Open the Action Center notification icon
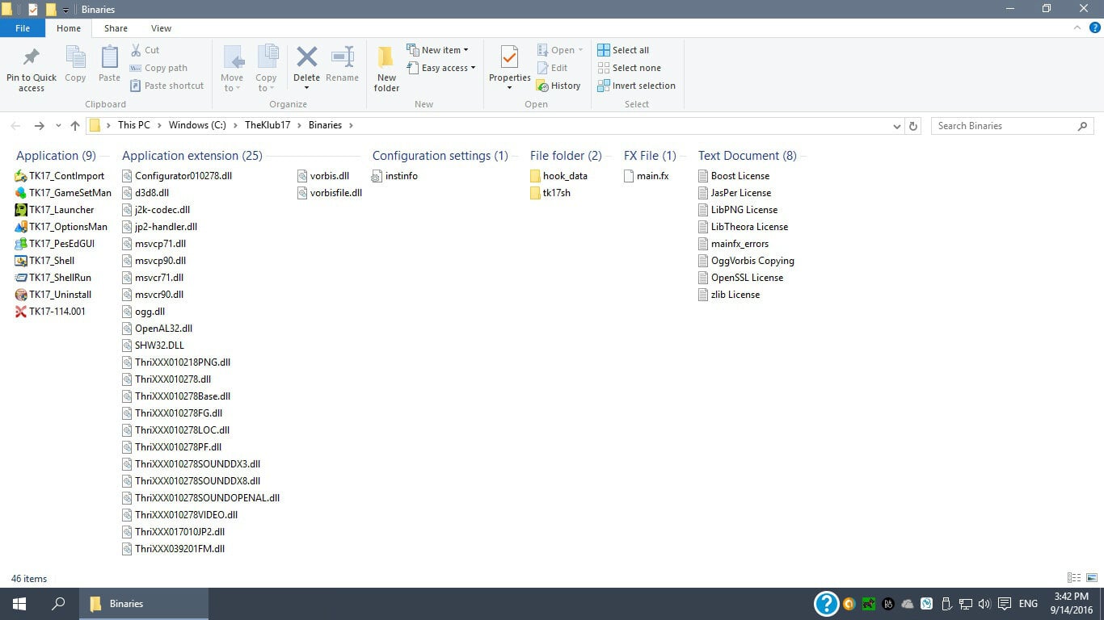 [x=1005, y=604]
